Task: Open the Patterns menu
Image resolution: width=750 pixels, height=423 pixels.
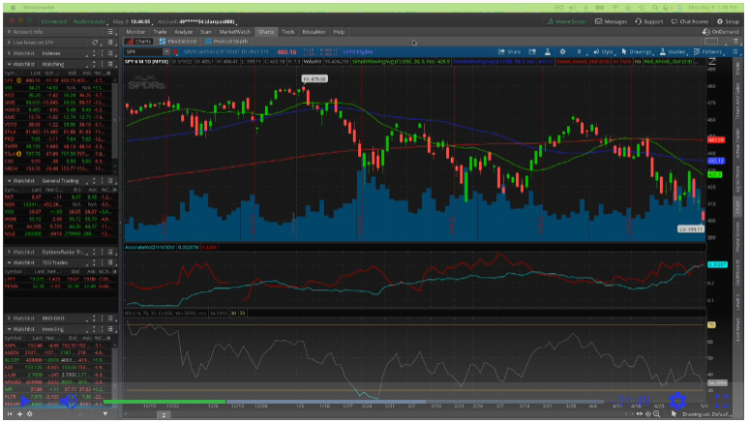Action: tap(708, 51)
